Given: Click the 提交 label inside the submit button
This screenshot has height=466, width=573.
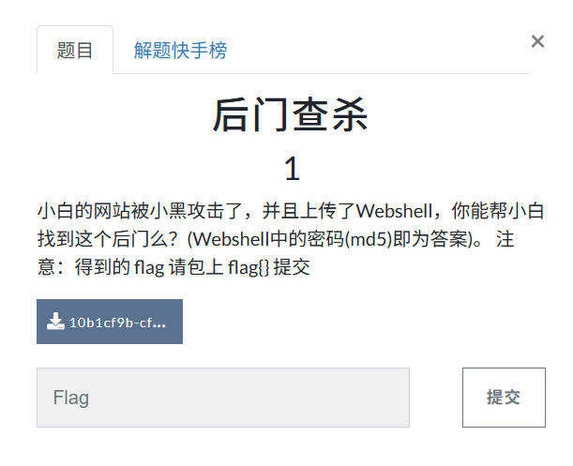Looking at the screenshot, I should [x=504, y=398].
